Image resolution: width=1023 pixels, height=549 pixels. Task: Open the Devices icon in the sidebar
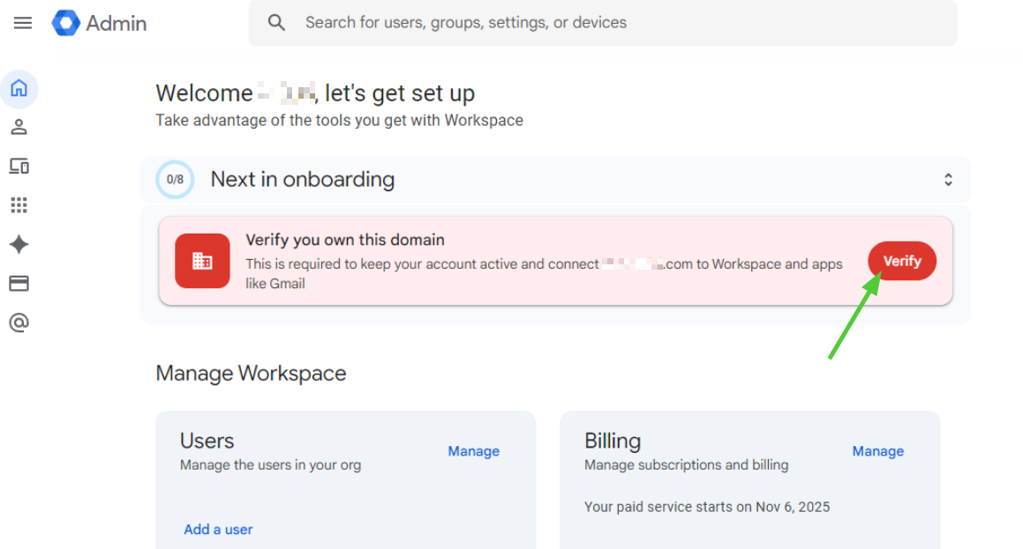(x=19, y=166)
